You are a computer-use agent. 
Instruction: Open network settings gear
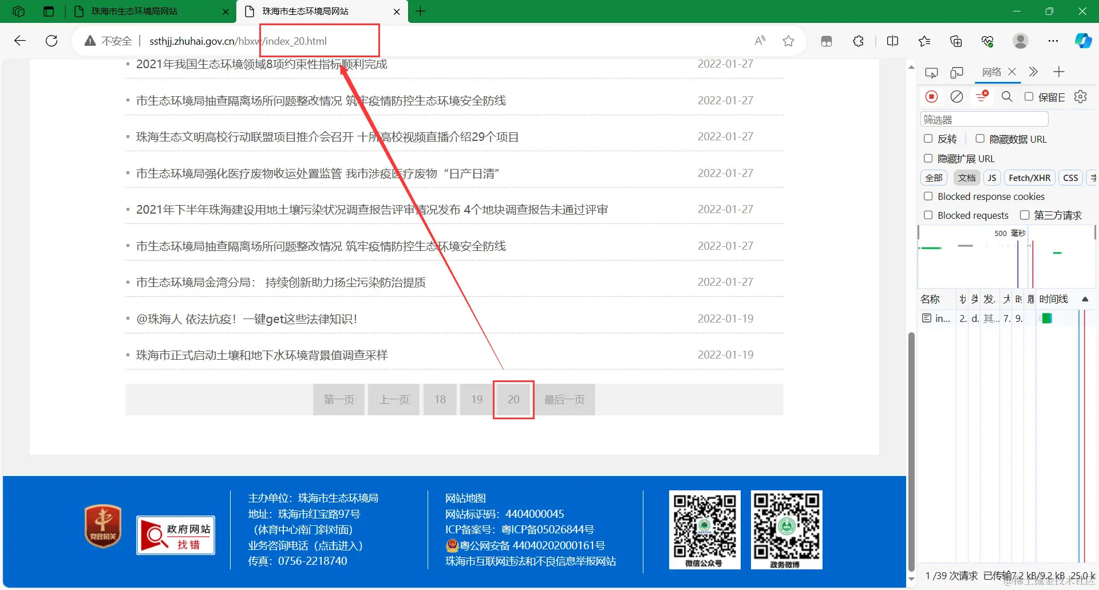pos(1081,96)
